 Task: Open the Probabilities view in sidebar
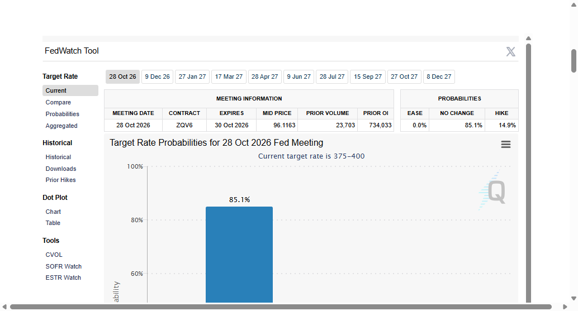[62, 114]
